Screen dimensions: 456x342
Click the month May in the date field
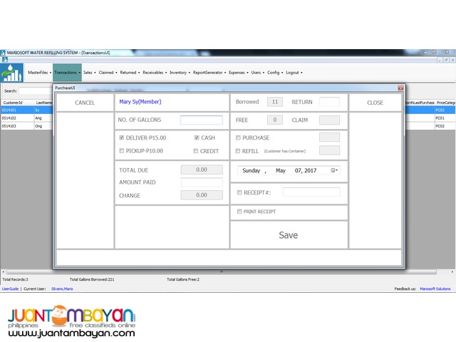tap(281, 170)
